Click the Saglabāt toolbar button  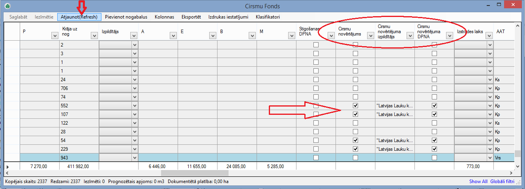(x=19, y=17)
